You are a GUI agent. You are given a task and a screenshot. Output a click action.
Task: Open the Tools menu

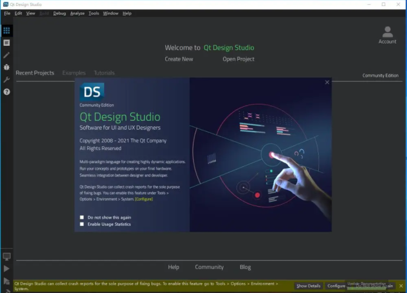coord(94,13)
